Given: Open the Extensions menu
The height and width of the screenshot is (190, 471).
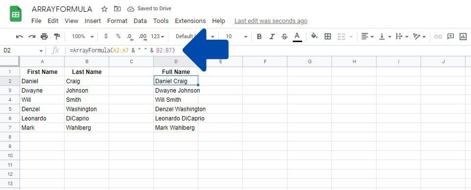Looking at the screenshot, I should click(190, 21).
